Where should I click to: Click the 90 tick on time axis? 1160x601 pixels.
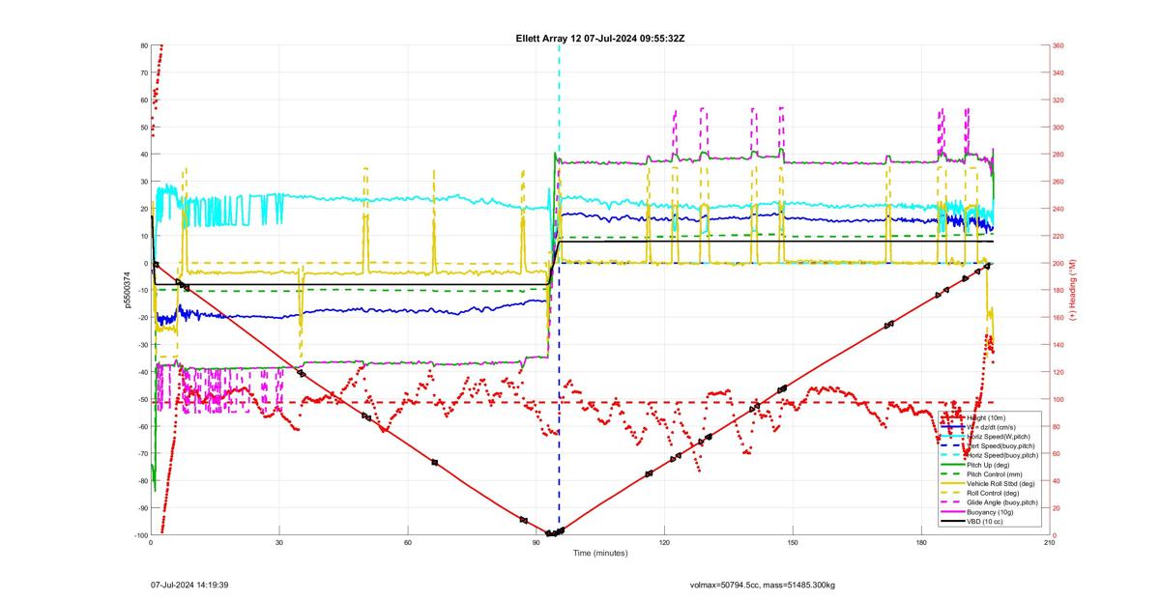536,543
